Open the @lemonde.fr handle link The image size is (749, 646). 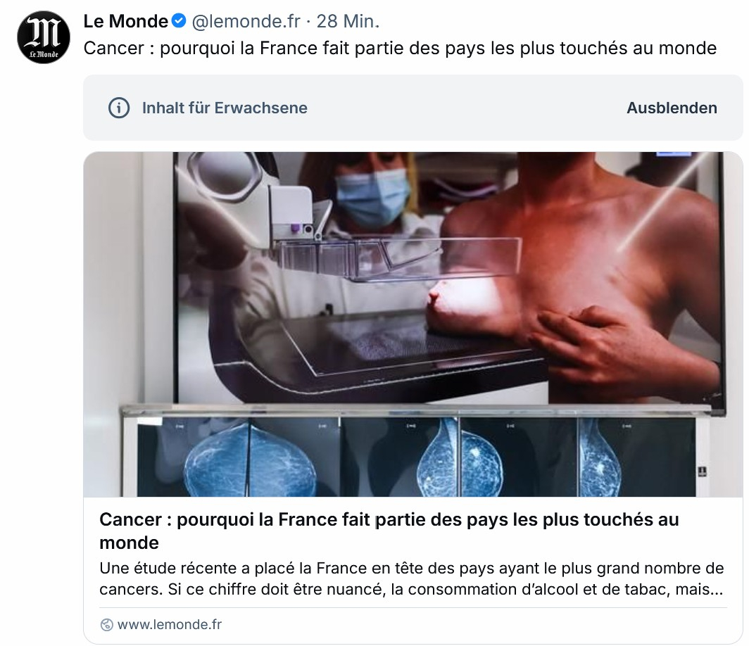(x=246, y=22)
